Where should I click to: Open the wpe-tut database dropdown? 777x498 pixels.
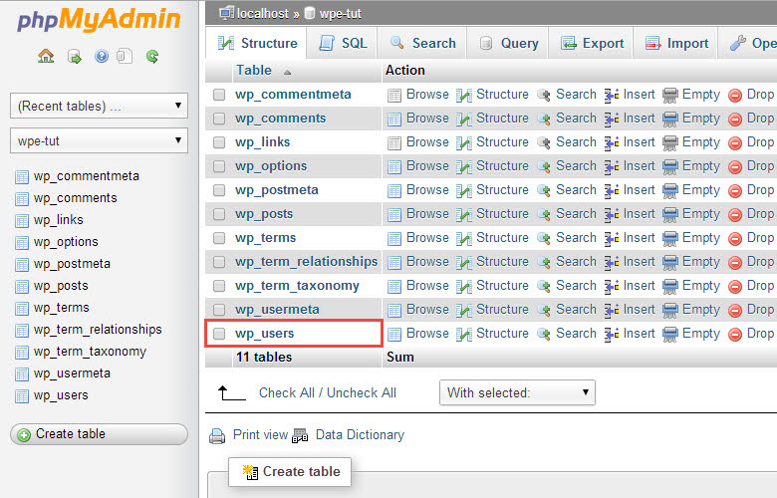pos(99,140)
